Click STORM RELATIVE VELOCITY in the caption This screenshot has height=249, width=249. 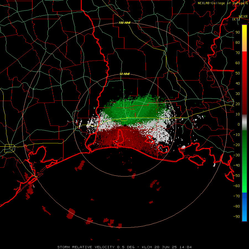pos(86,247)
